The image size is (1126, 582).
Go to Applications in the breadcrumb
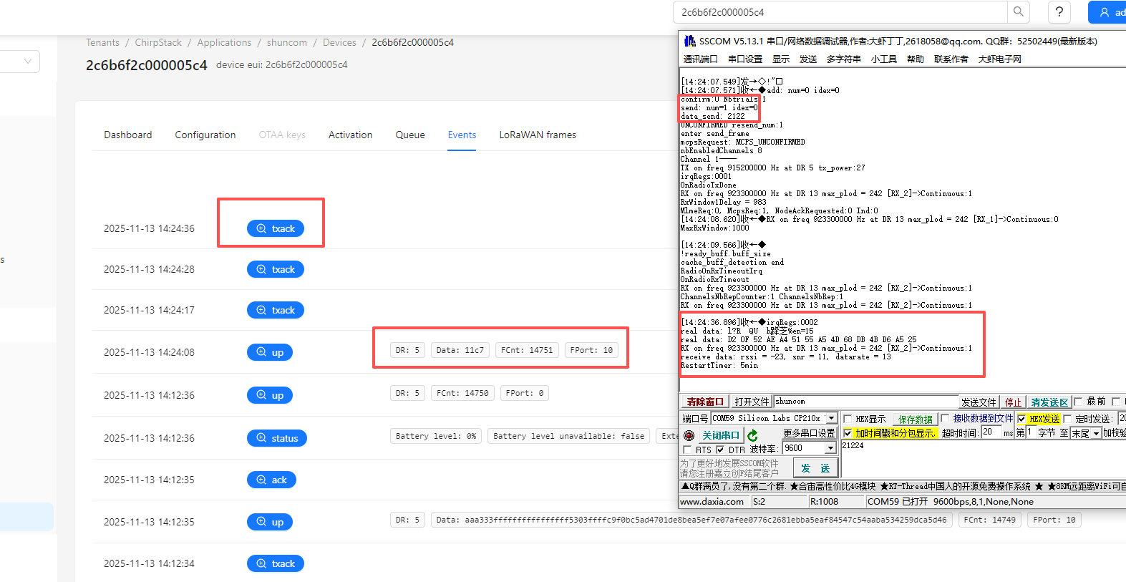click(224, 42)
